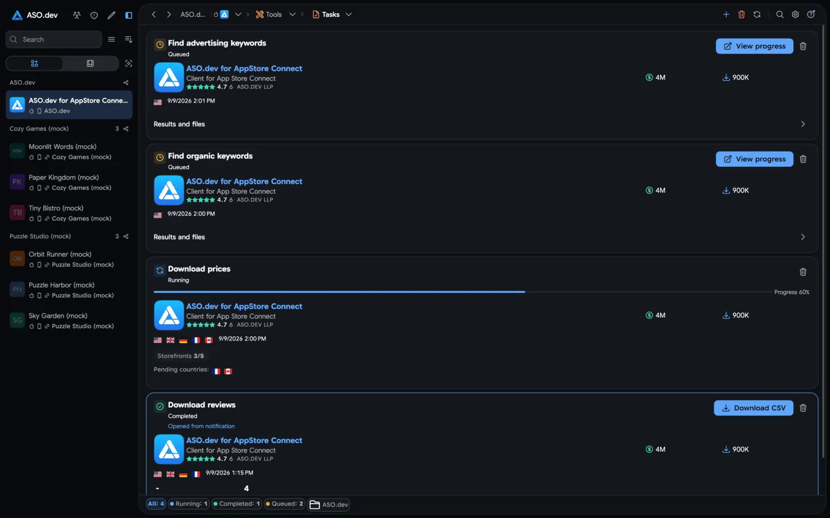Add a new task with plus icon
The height and width of the screenshot is (518, 830).
click(726, 14)
